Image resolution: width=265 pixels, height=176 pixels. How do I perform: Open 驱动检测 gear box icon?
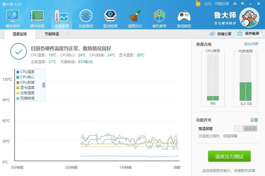(x=110, y=16)
